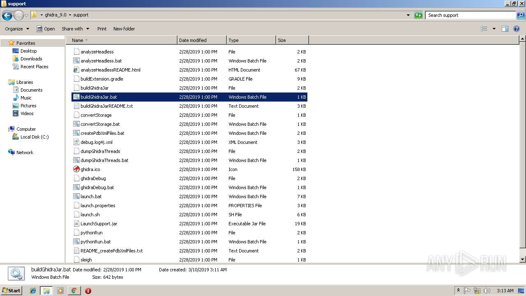526x296 pixels.
Task: Open Desktop in Favorites
Action: coord(28,51)
